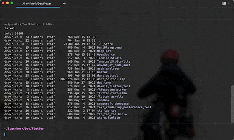Click the ~/Sync/Work/Dev/Flutter prompt path
The image size is (234, 140).
24,129
